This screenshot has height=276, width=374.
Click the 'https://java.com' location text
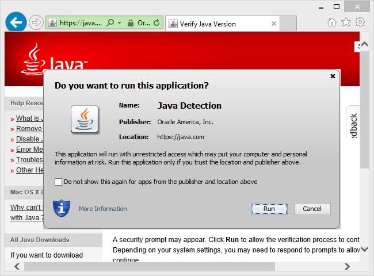[180, 137]
